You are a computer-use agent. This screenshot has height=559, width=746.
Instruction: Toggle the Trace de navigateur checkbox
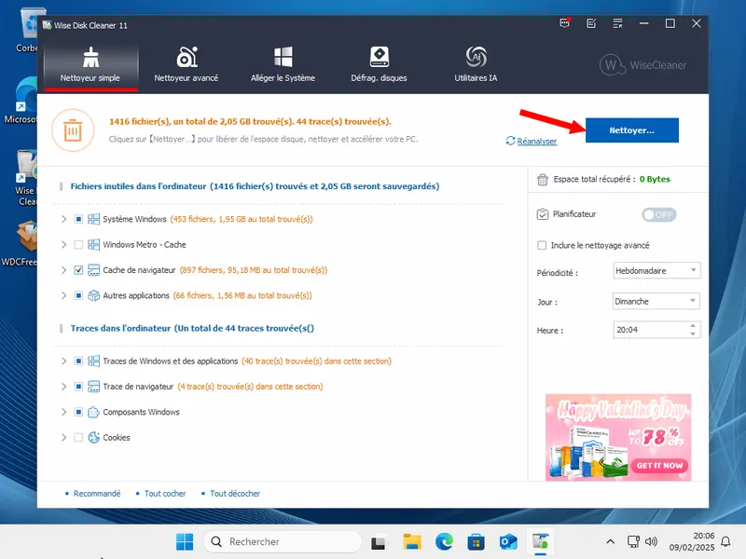click(78, 387)
